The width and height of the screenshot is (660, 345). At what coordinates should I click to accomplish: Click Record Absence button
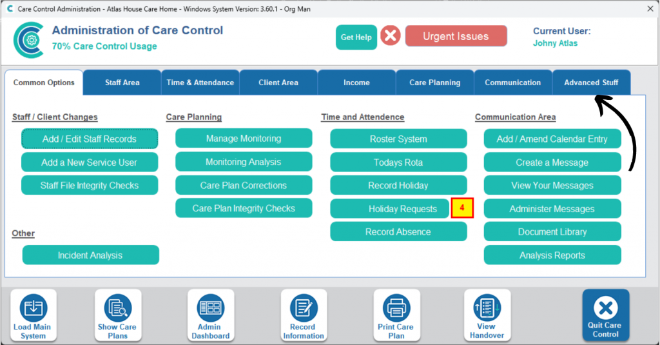tap(398, 232)
